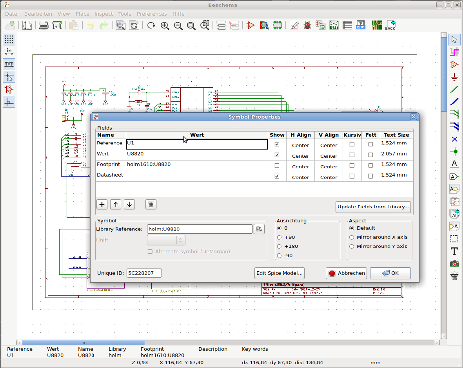
Task: Open the Datei menu
Action: click(x=12, y=14)
